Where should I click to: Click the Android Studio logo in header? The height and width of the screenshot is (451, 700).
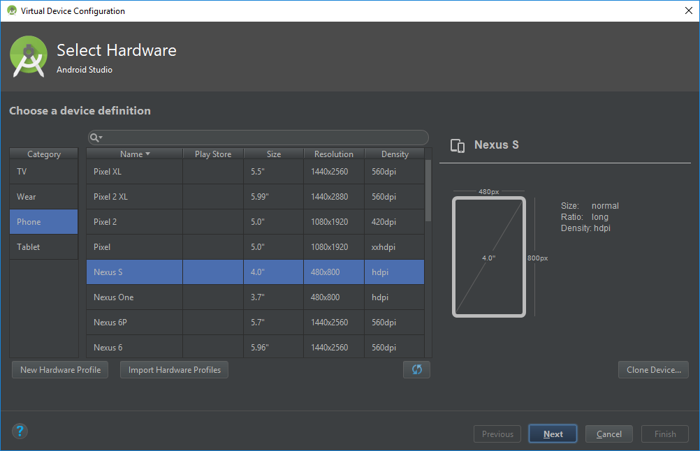tap(29, 57)
